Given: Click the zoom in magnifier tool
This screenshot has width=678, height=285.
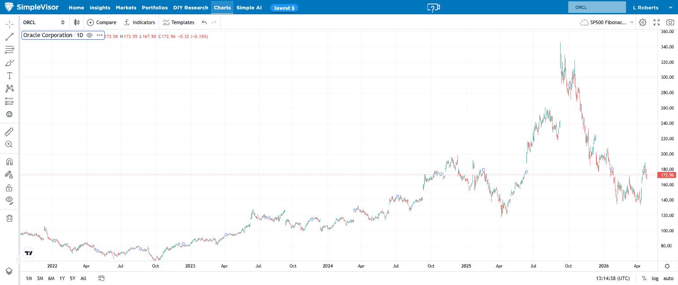Looking at the screenshot, I should (x=9, y=144).
